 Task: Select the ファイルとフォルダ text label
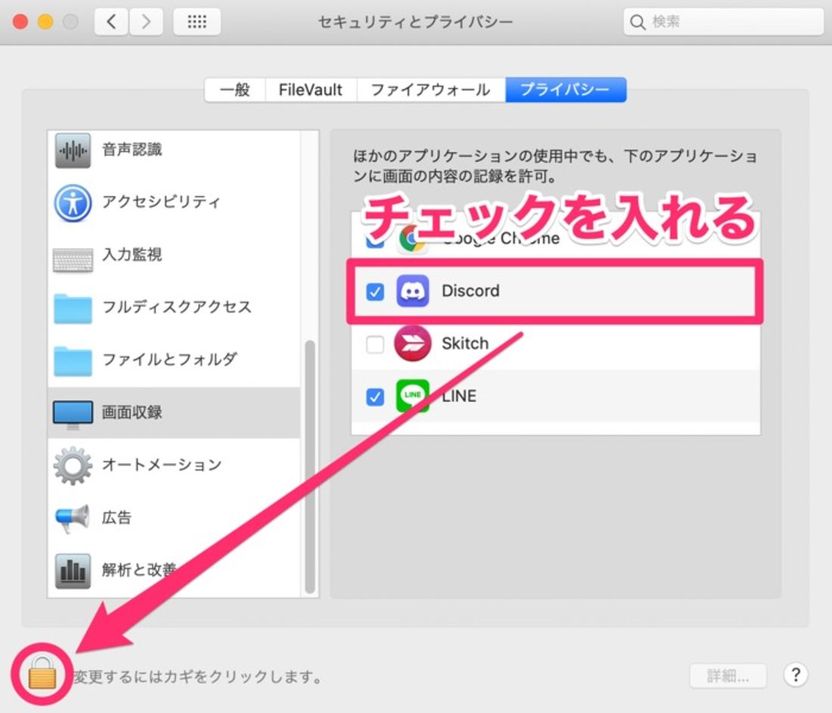point(169,359)
